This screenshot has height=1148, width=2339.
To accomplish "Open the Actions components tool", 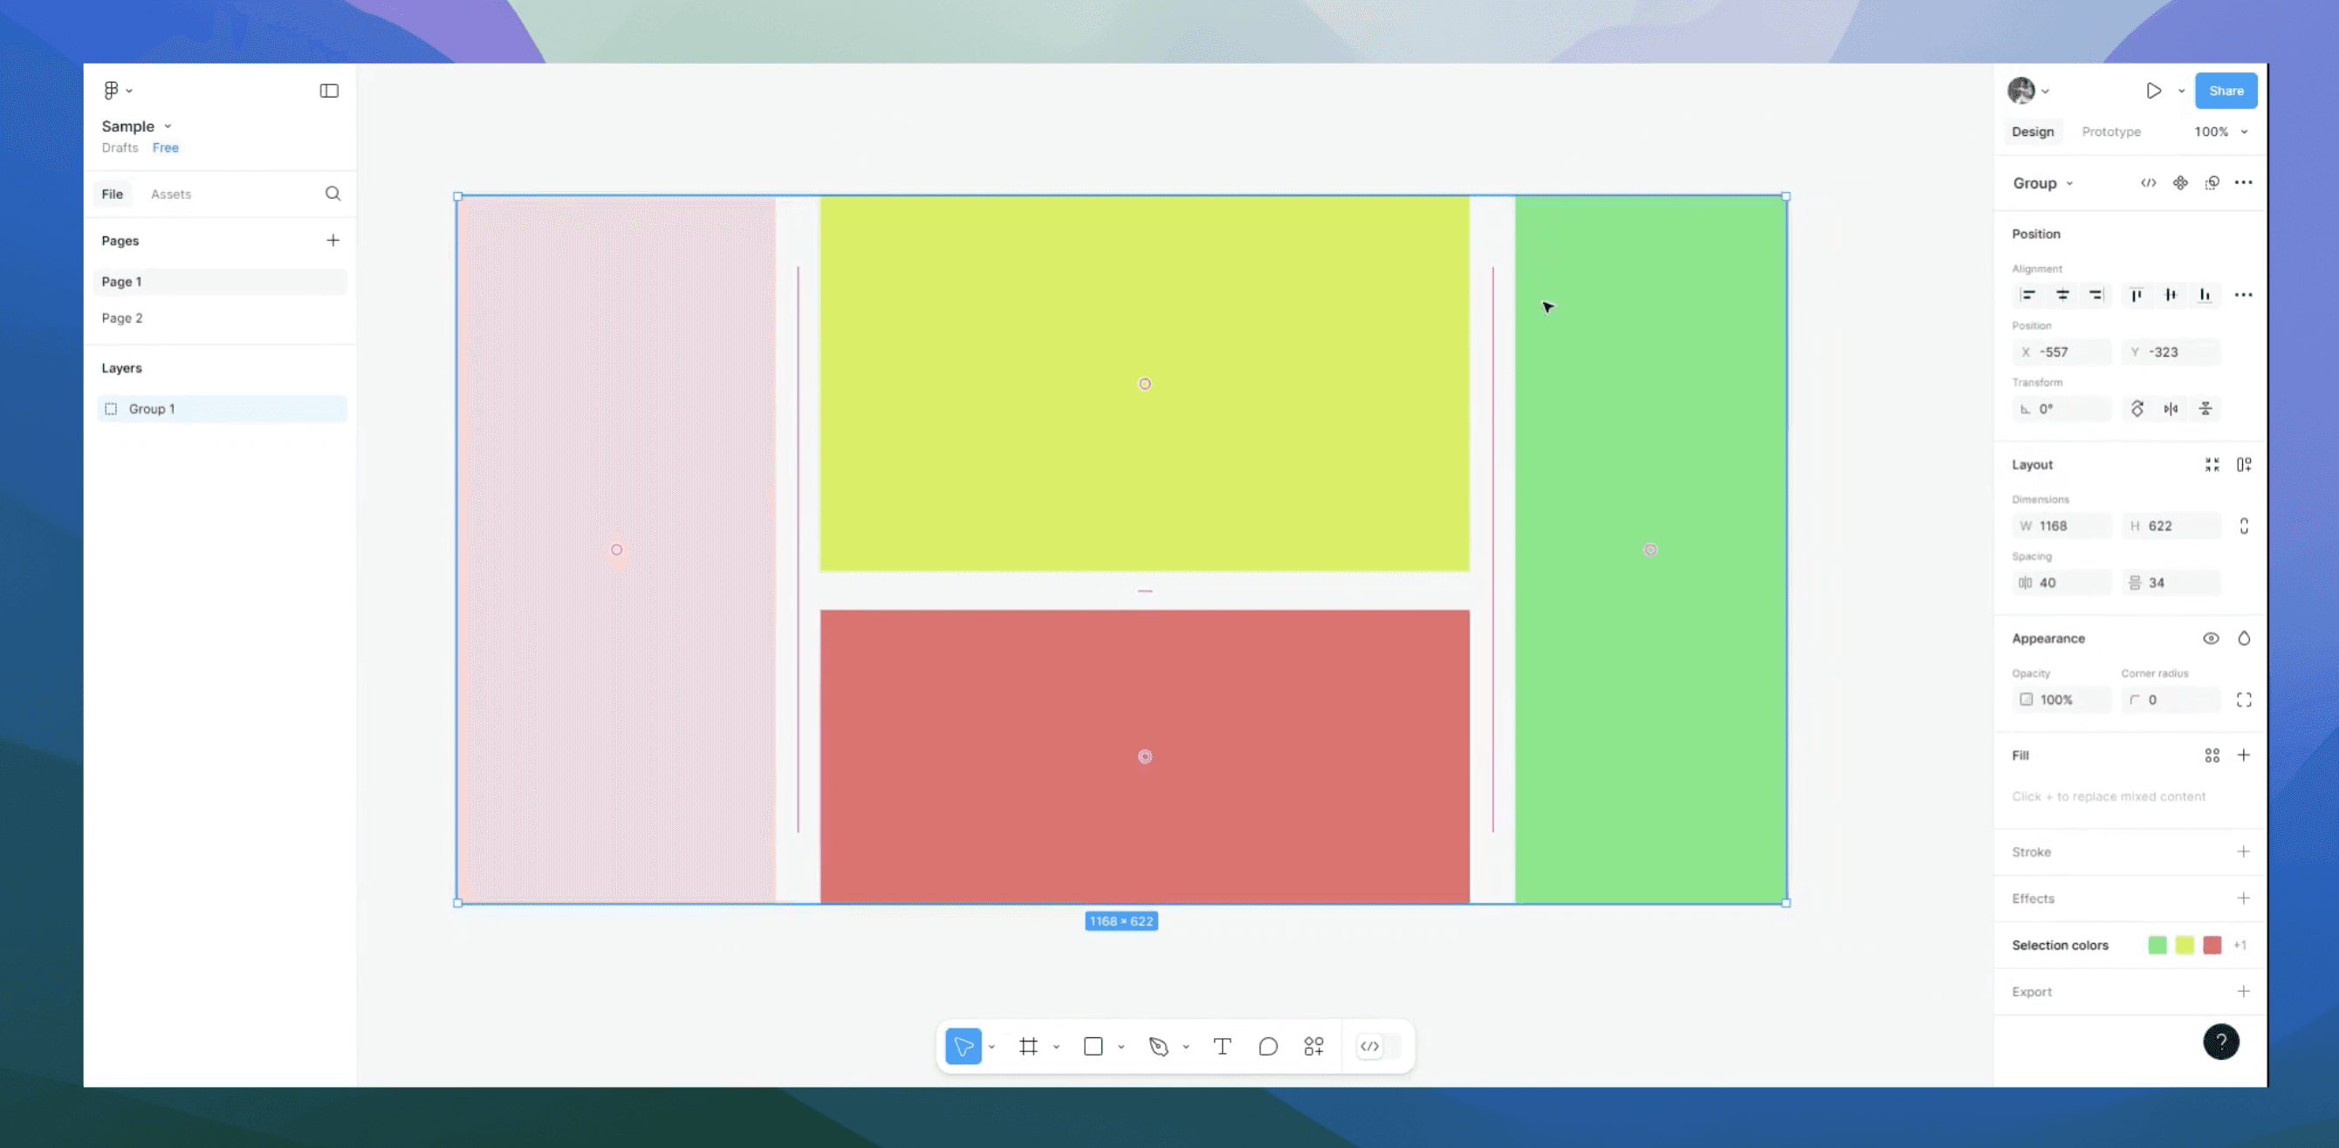I will 1313,1046.
